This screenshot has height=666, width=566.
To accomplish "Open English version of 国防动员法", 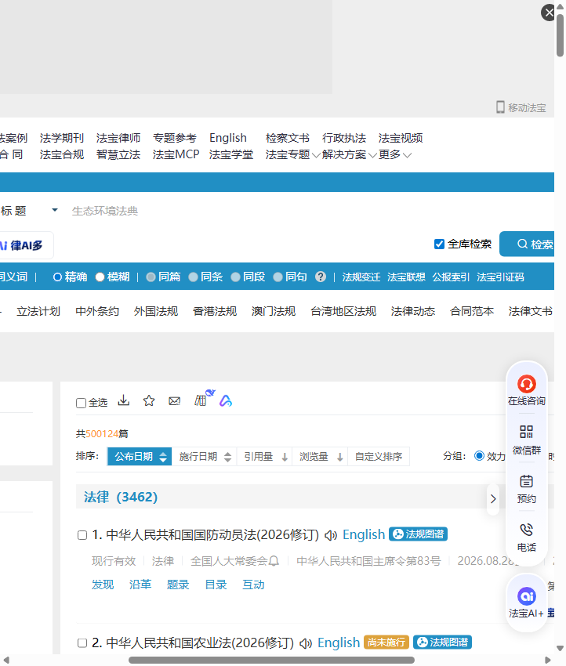I will click(x=364, y=534).
